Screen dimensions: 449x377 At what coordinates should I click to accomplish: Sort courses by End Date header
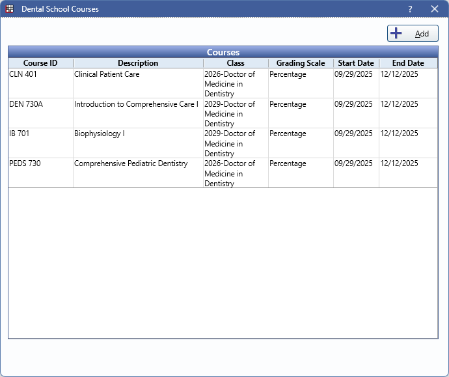click(x=408, y=63)
